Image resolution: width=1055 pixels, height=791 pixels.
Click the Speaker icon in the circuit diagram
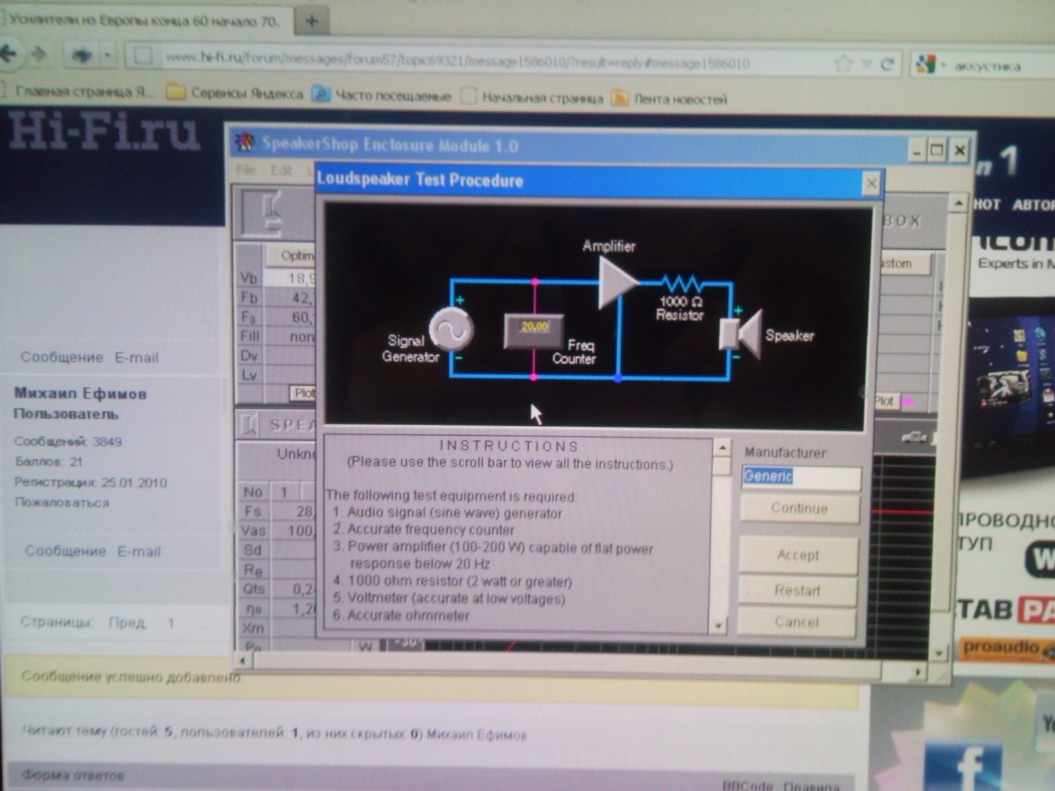(x=741, y=334)
